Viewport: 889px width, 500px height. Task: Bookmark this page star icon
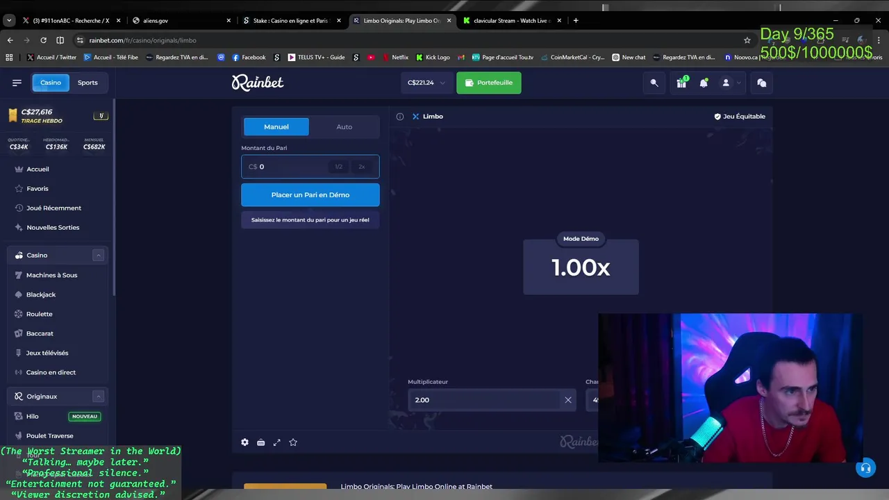tap(747, 40)
